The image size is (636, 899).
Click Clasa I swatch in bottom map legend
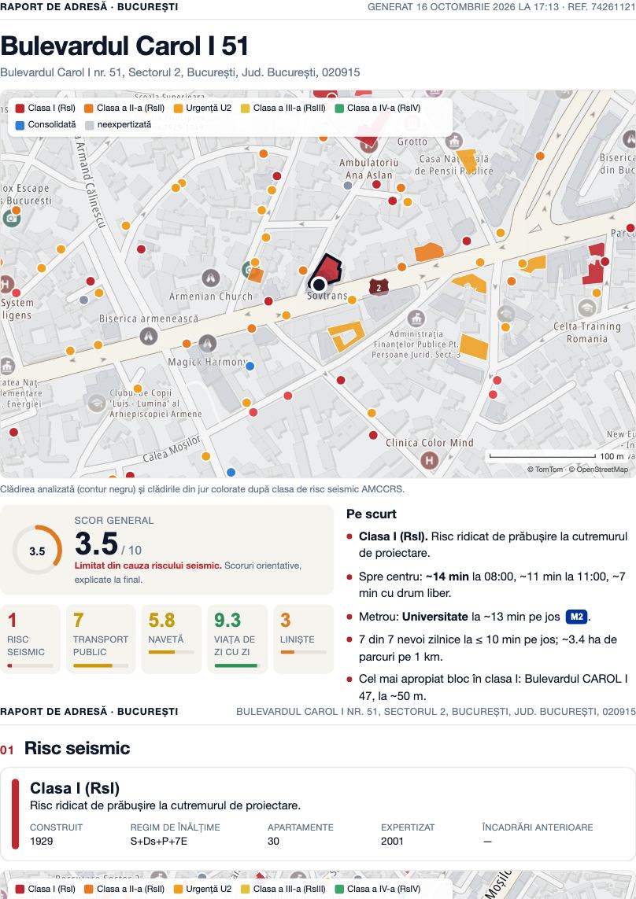(x=20, y=890)
